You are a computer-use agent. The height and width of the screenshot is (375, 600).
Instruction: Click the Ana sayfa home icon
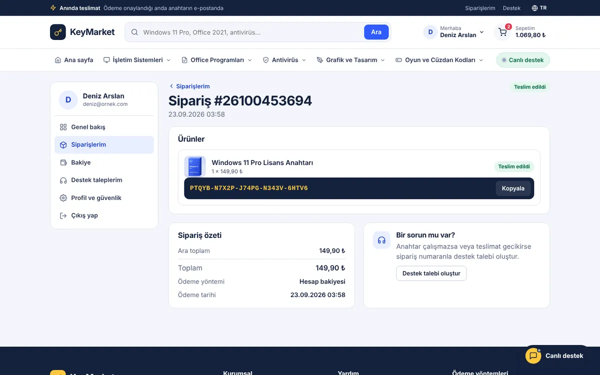pyautogui.click(x=58, y=60)
